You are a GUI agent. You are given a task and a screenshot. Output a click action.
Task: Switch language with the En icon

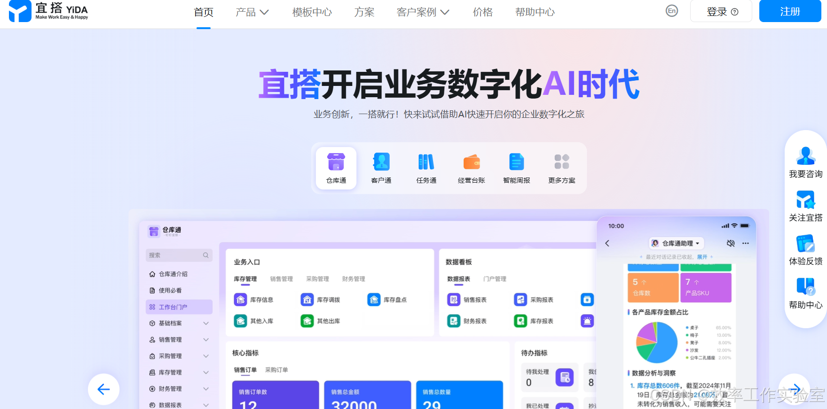coord(672,11)
